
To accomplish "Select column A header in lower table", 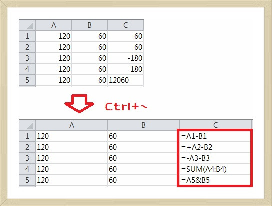I will tap(72, 125).
